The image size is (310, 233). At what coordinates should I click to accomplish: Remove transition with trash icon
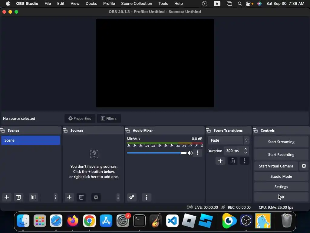232,161
